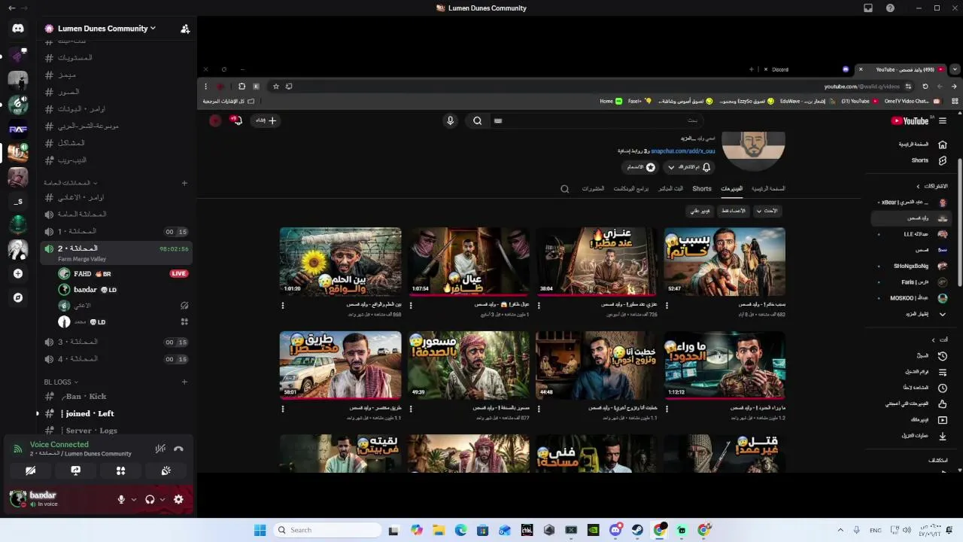Viewport: 963px width, 542px height.
Task: Deafen with headphones icon in user panel
Action: click(150, 499)
